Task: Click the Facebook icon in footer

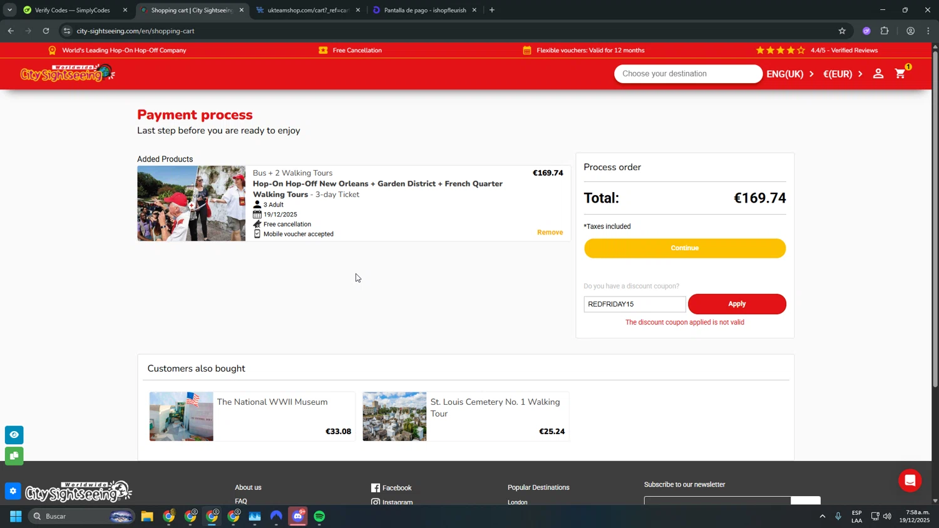Action: [x=376, y=488]
